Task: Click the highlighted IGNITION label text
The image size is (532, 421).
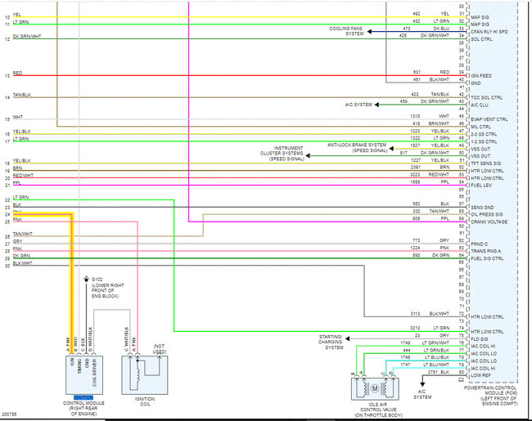Action: pos(83,397)
